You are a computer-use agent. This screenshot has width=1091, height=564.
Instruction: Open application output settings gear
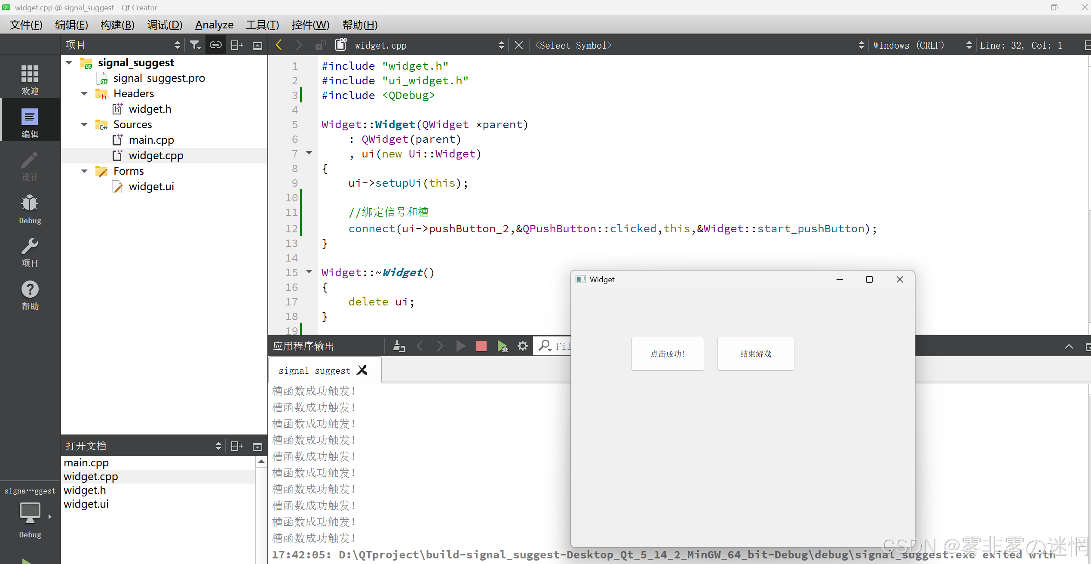[522, 346]
